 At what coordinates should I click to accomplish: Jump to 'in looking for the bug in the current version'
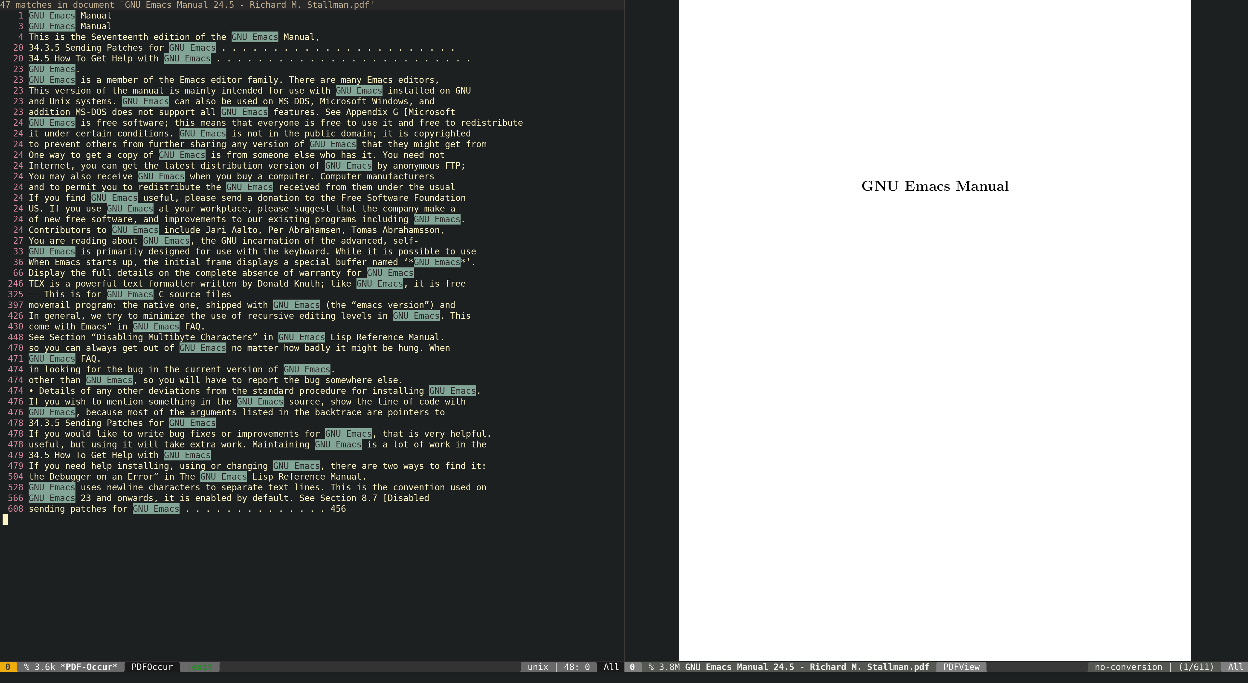tap(182, 369)
